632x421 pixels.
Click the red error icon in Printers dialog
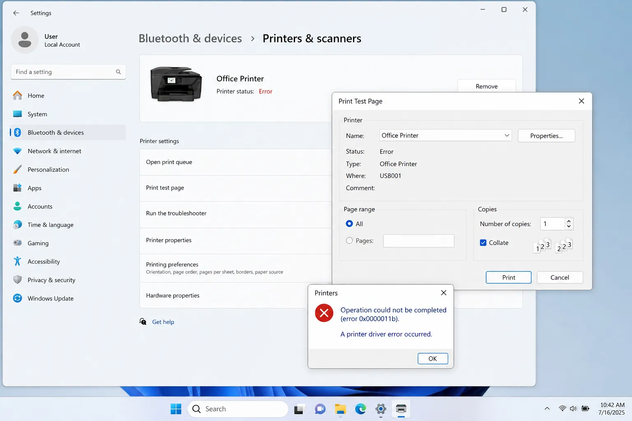click(x=324, y=313)
